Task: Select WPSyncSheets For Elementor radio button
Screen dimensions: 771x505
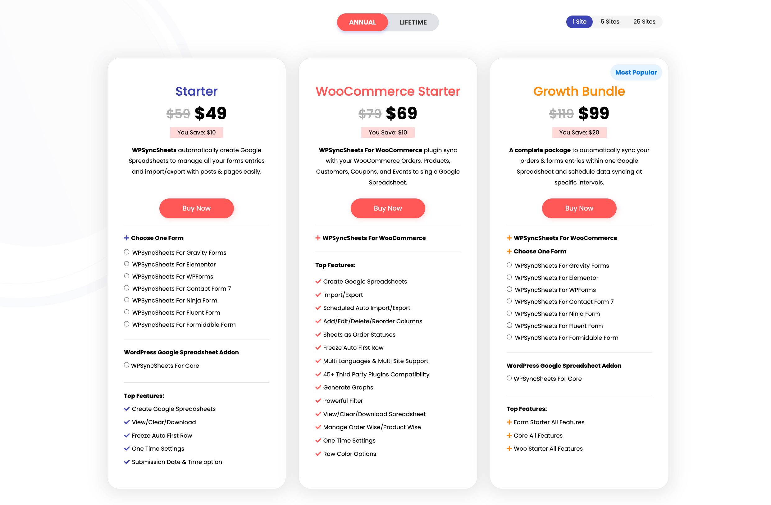Action: (x=126, y=264)
